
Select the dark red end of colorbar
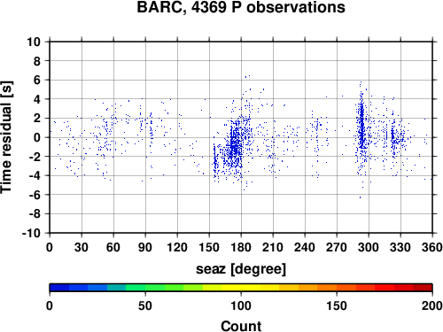[423, 288]
